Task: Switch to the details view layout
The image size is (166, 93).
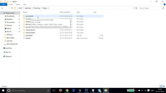Action: coord(161,86)
